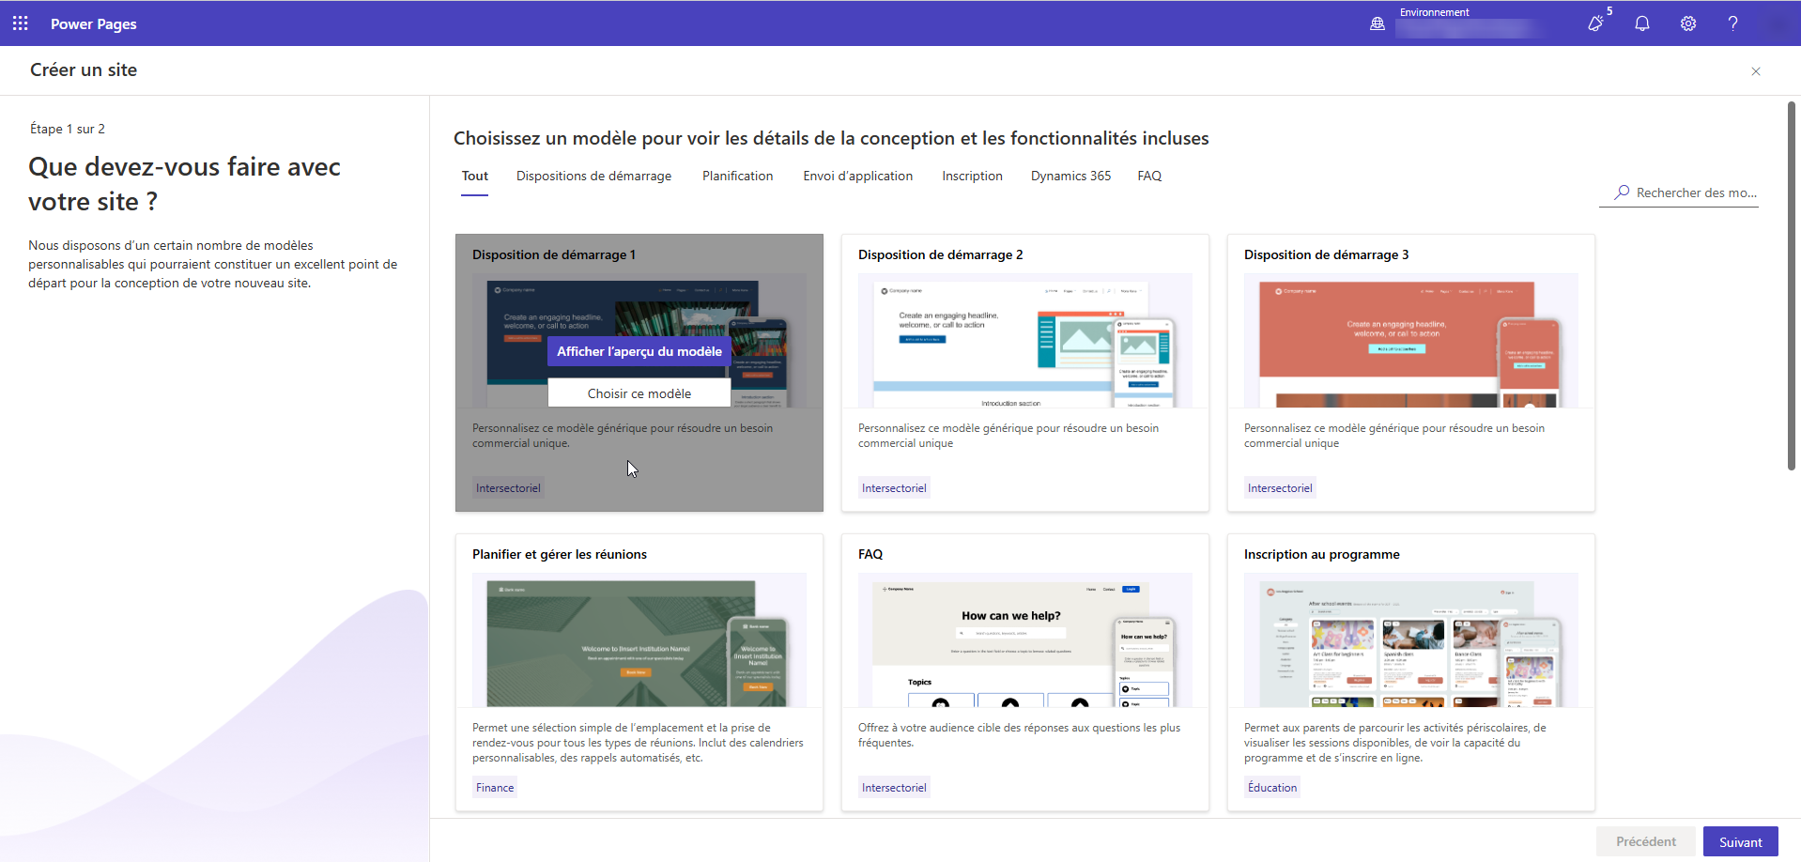Click Afficher l'aperçu du modèle
Viewport: 1801px width, 862px height.
click(639, 351)
